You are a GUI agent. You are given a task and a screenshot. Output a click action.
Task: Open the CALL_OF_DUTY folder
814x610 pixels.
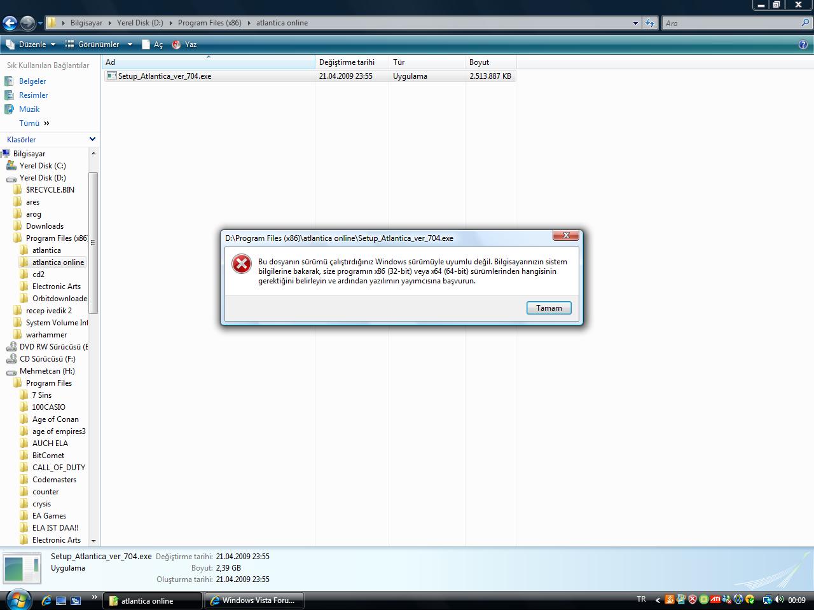coord(59,468)
